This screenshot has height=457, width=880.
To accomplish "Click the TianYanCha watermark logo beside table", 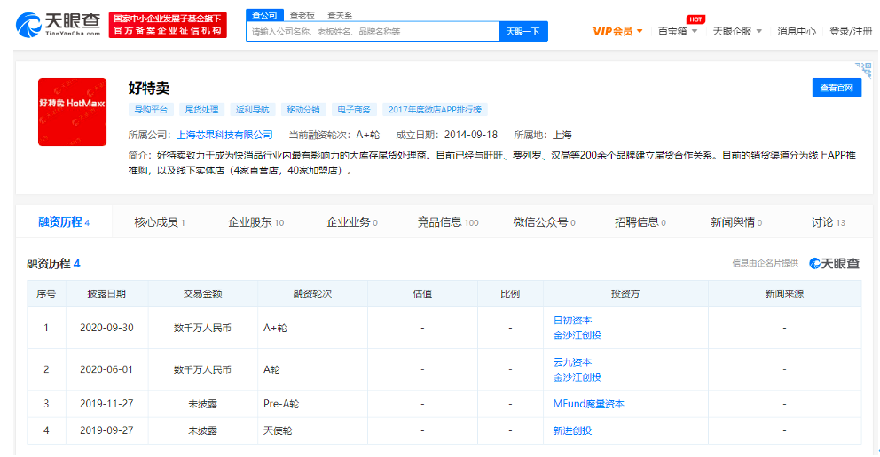I will (x=834, y=263).
